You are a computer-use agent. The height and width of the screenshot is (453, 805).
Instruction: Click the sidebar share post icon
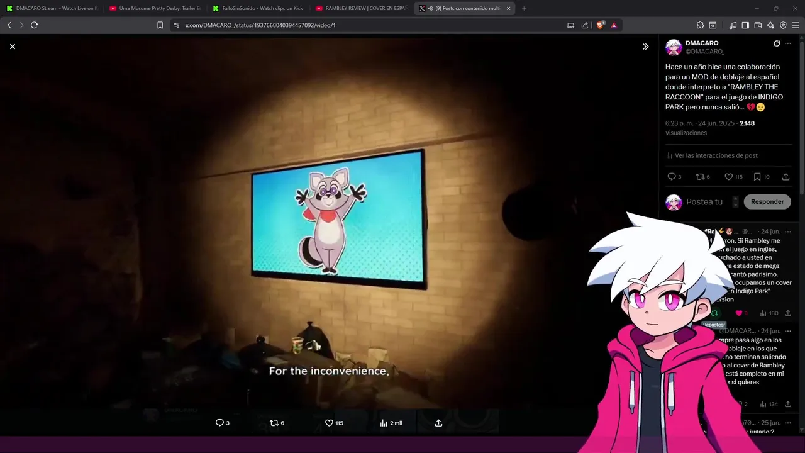(786, 177)
